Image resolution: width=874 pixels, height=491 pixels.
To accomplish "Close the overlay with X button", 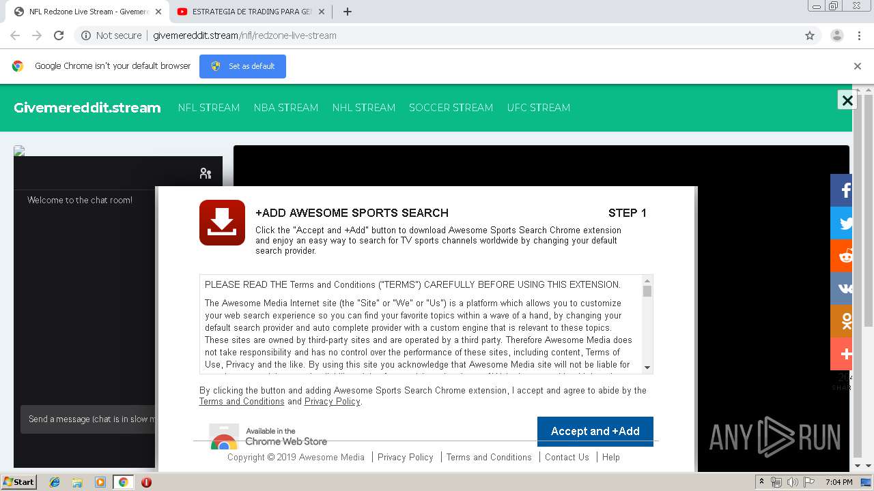I will [x=847, y=100].
